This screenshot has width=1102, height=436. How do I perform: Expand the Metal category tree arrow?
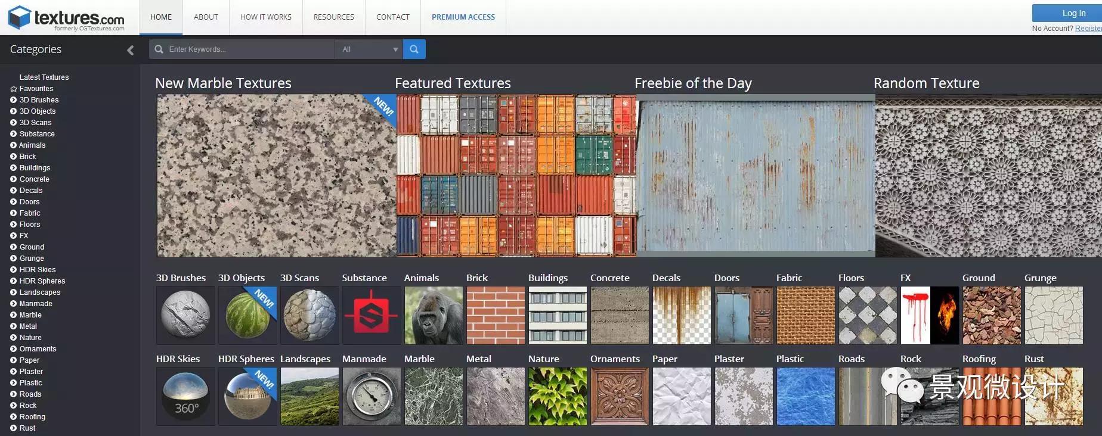(x=14, y=326)
